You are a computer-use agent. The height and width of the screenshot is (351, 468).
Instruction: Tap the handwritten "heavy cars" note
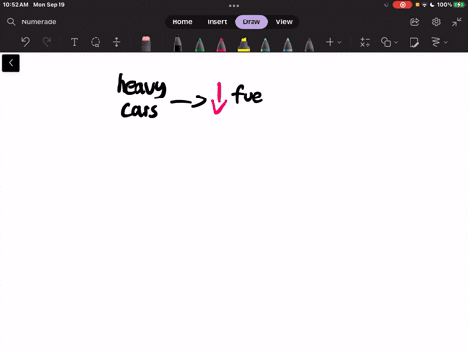(141, 96)
